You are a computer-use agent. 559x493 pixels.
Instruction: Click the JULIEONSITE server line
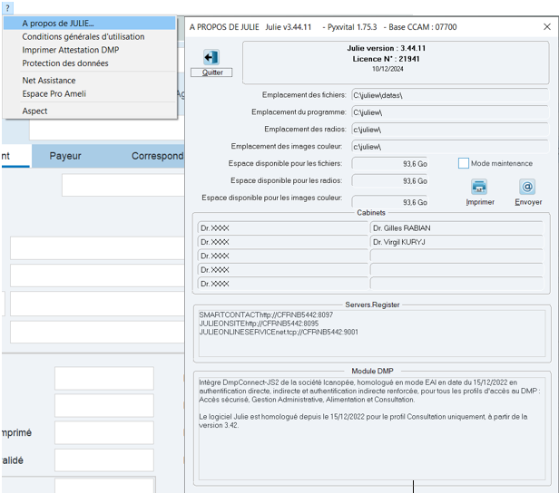click(259, 324)
